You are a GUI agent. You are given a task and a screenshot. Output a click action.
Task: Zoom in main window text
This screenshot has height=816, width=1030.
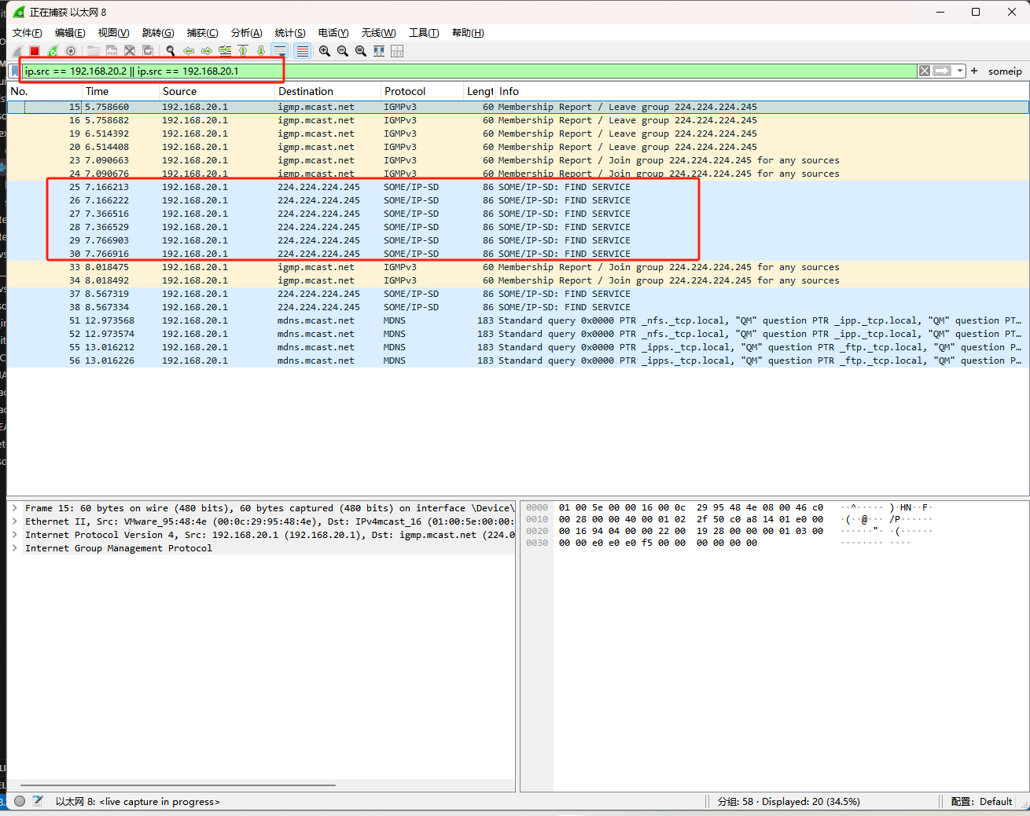coord(325,51)
